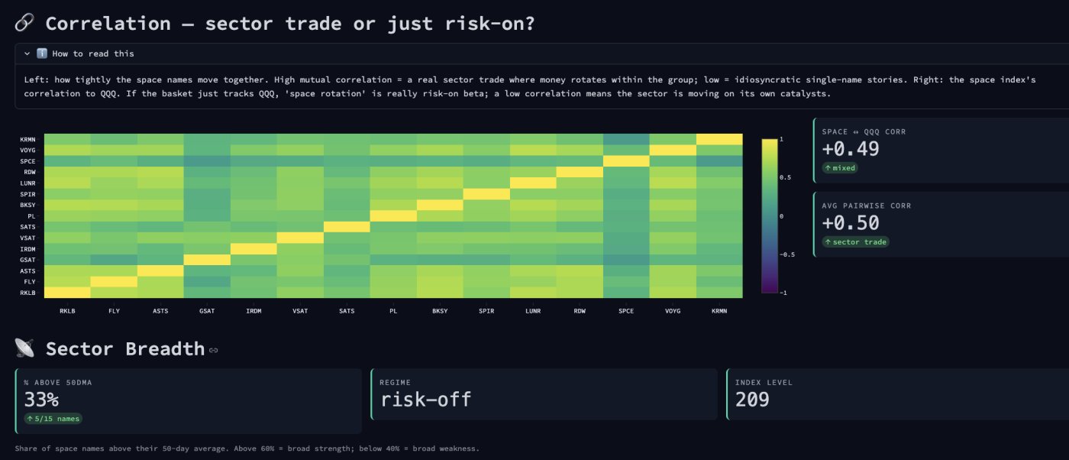This screenshot has width=1069, height=460.
Task: Click the FLY label on the heatmap's vertical axis
Action: [x=30, y=282]
